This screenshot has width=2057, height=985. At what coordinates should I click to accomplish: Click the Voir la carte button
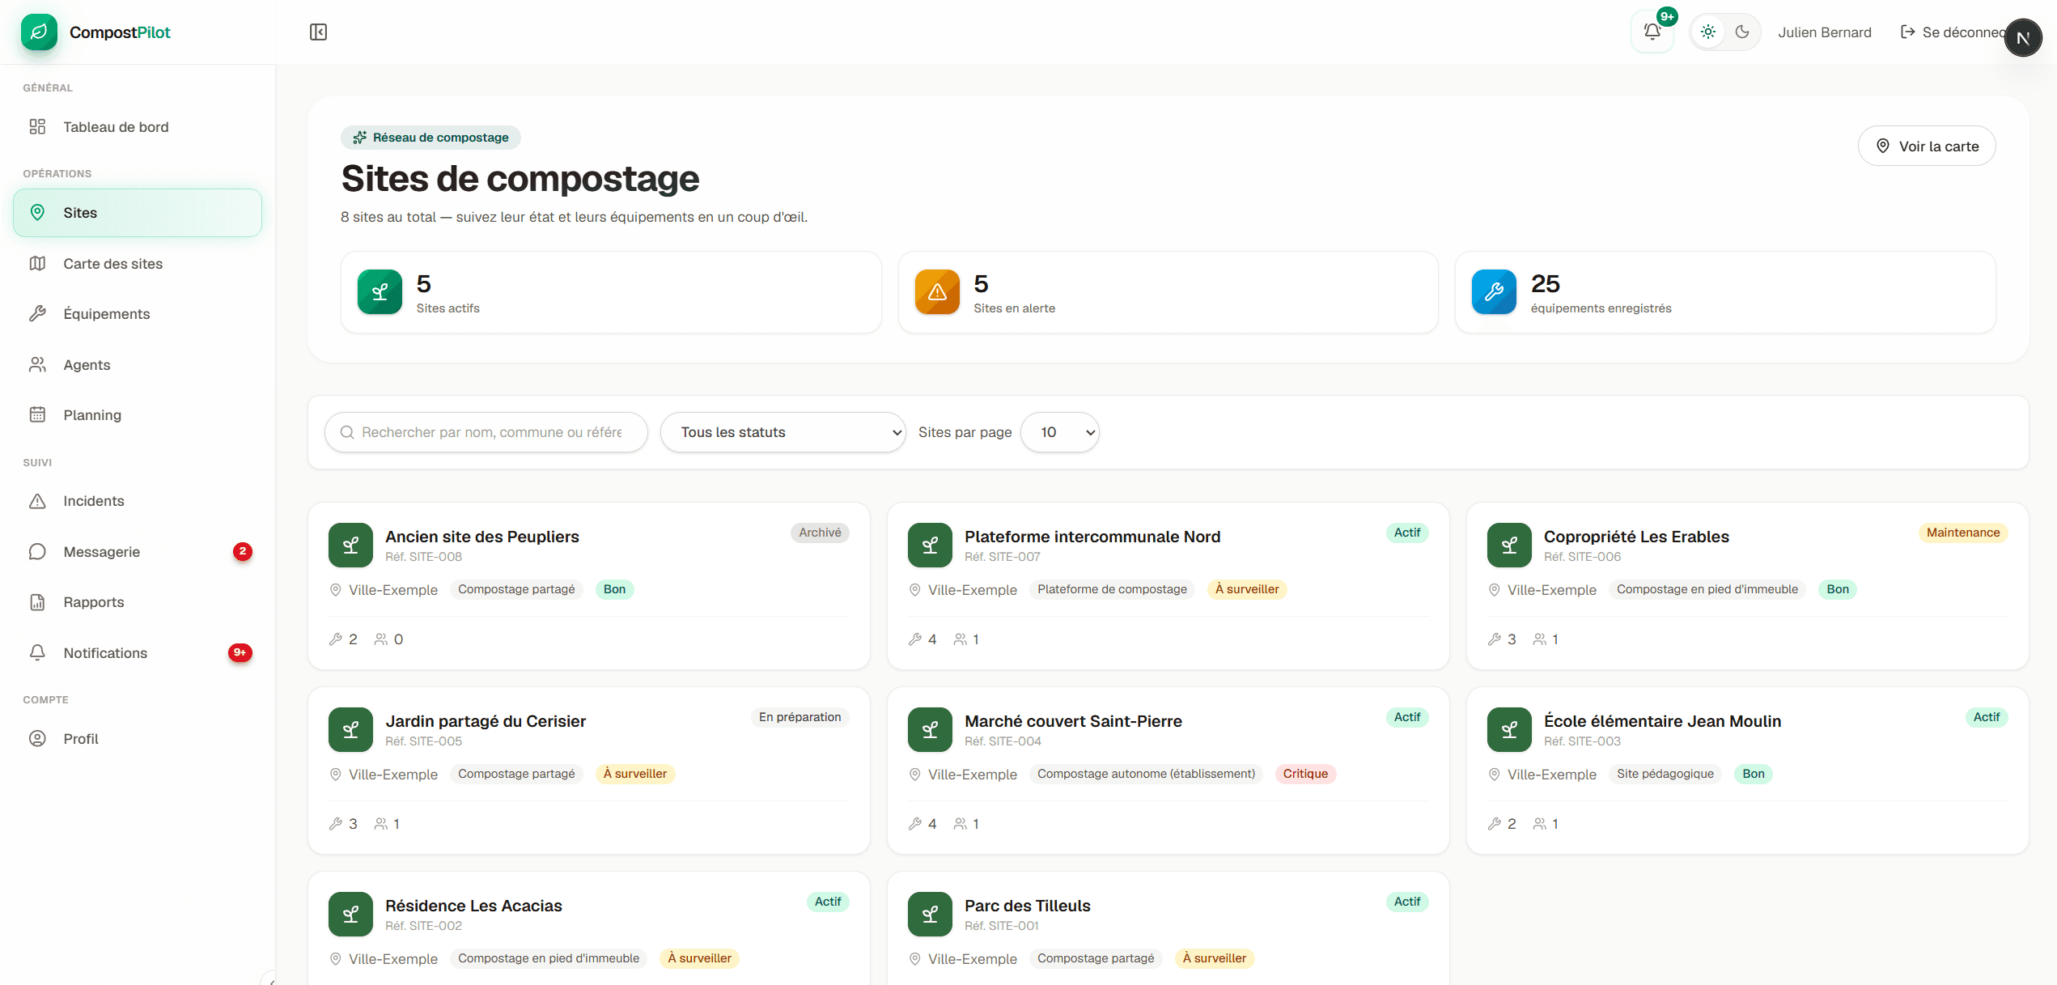[x=1927, y=146]
